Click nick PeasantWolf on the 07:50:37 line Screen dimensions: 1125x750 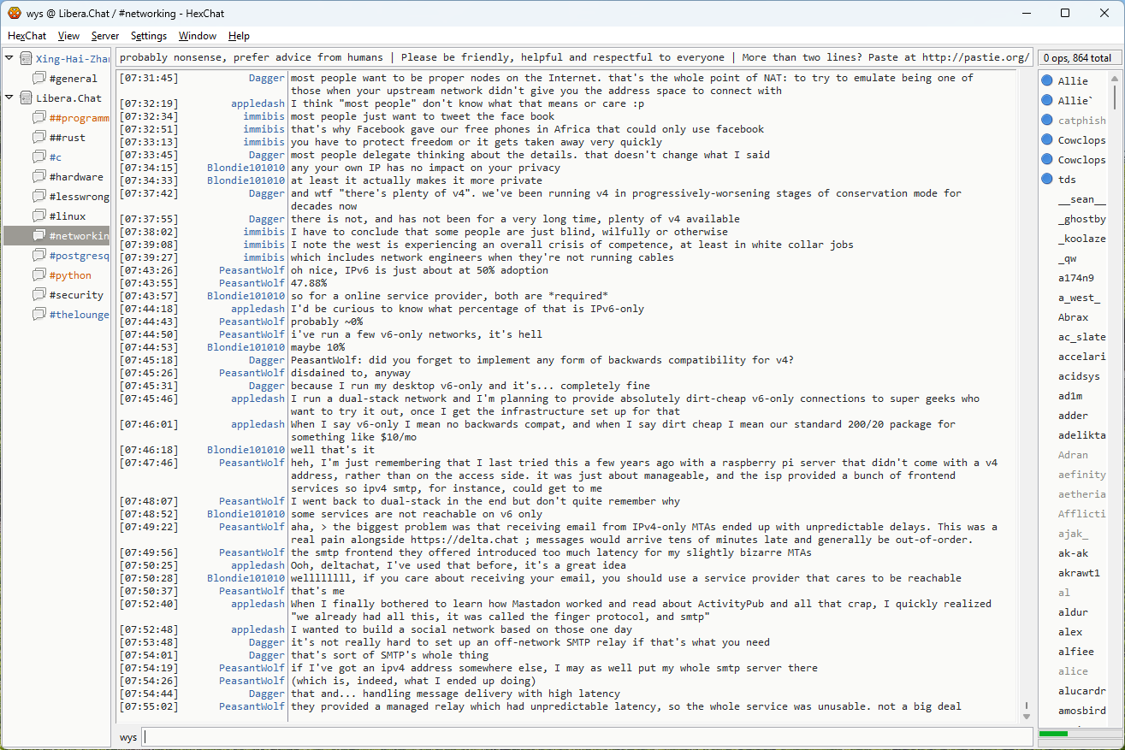[x=252, y=591]
